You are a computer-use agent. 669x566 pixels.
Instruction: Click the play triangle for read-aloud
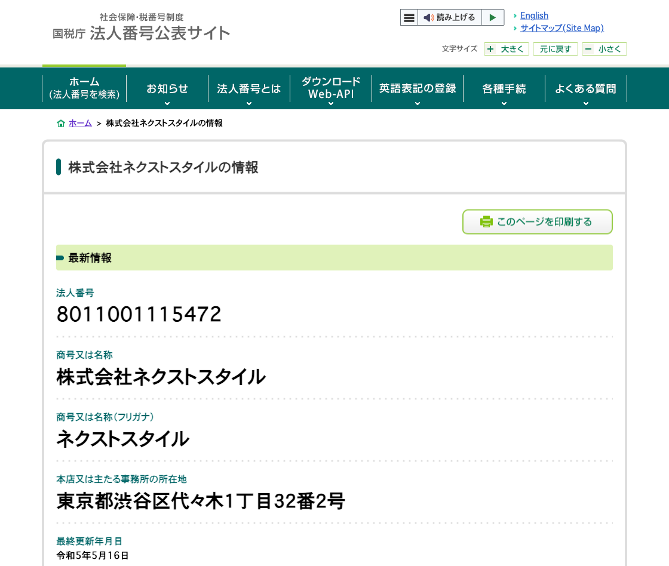click(x=492, y=17)
